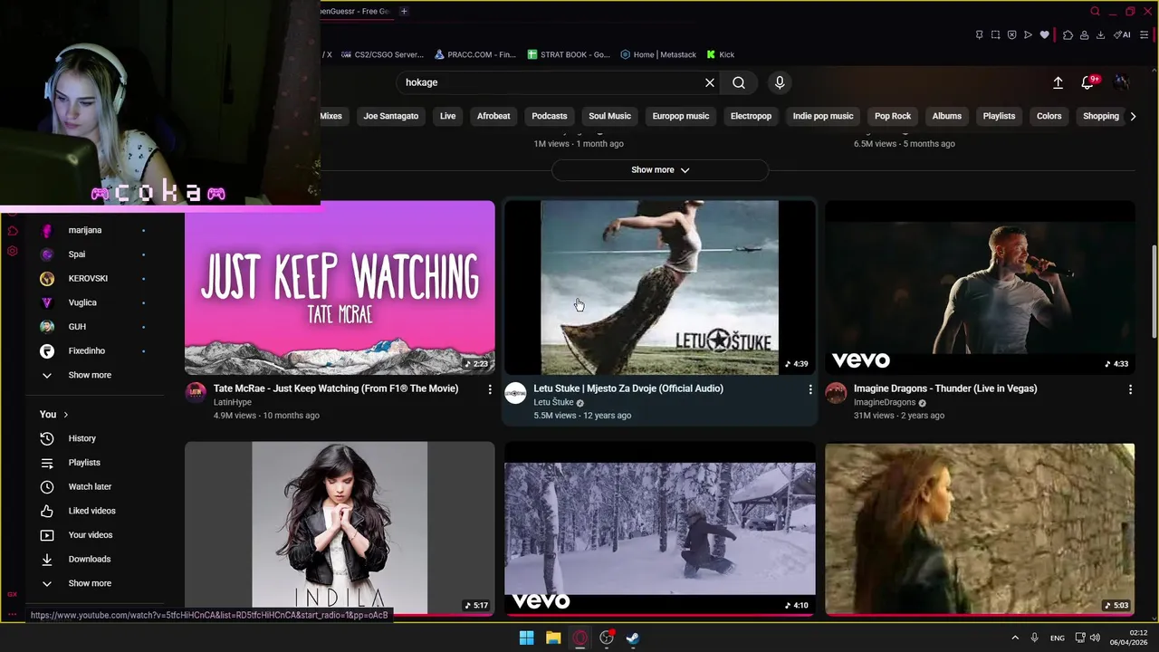Open the YouTube account avatar menu
The width and height of the screenshot is (1159, 652).
click(x=1122, y=82)
